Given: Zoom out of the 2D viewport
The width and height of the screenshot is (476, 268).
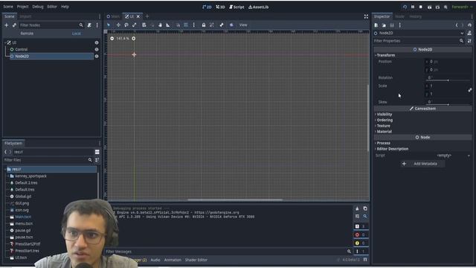Looking at the screenshot, I should pyautogui.click(x=112, y=39).
